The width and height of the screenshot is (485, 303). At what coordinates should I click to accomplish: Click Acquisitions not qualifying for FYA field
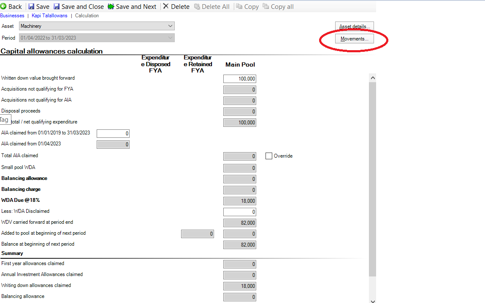(x=240, y=90)
